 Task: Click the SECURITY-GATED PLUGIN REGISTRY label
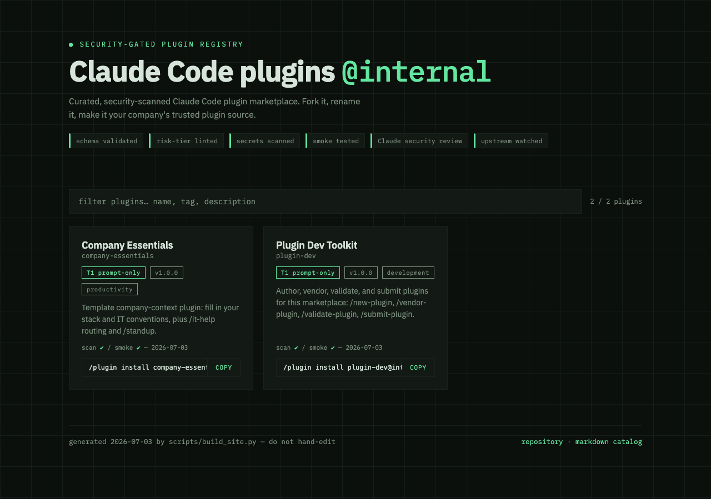[x=162, y=44]
